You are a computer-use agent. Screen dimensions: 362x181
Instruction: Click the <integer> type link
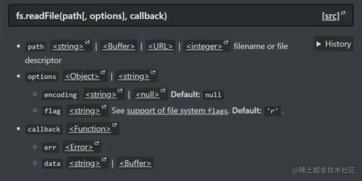pos(205,46)
